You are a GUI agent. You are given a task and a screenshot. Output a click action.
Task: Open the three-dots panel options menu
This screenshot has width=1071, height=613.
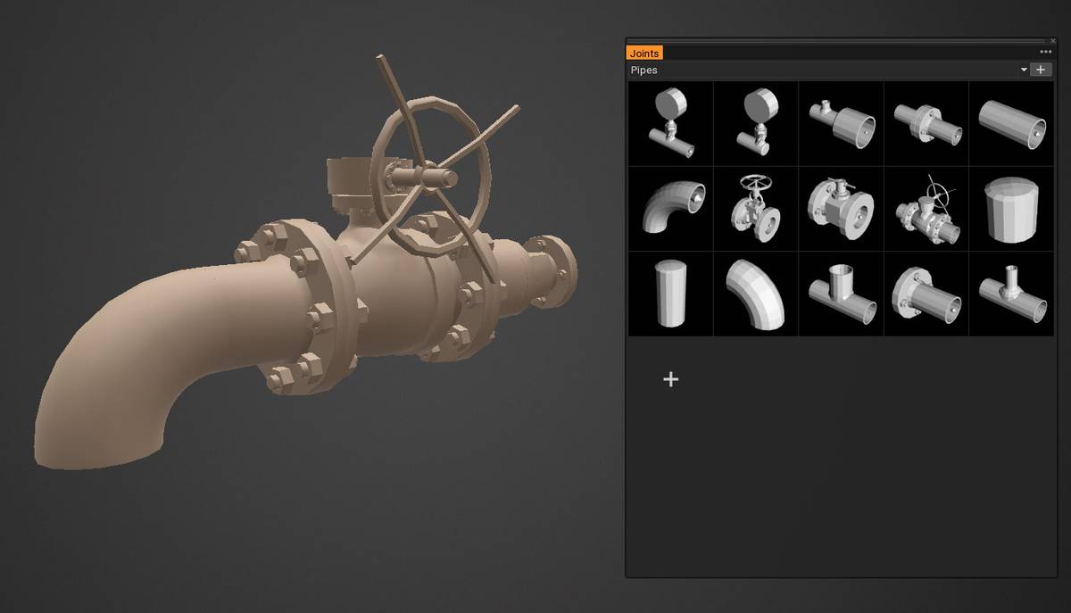1045,53
